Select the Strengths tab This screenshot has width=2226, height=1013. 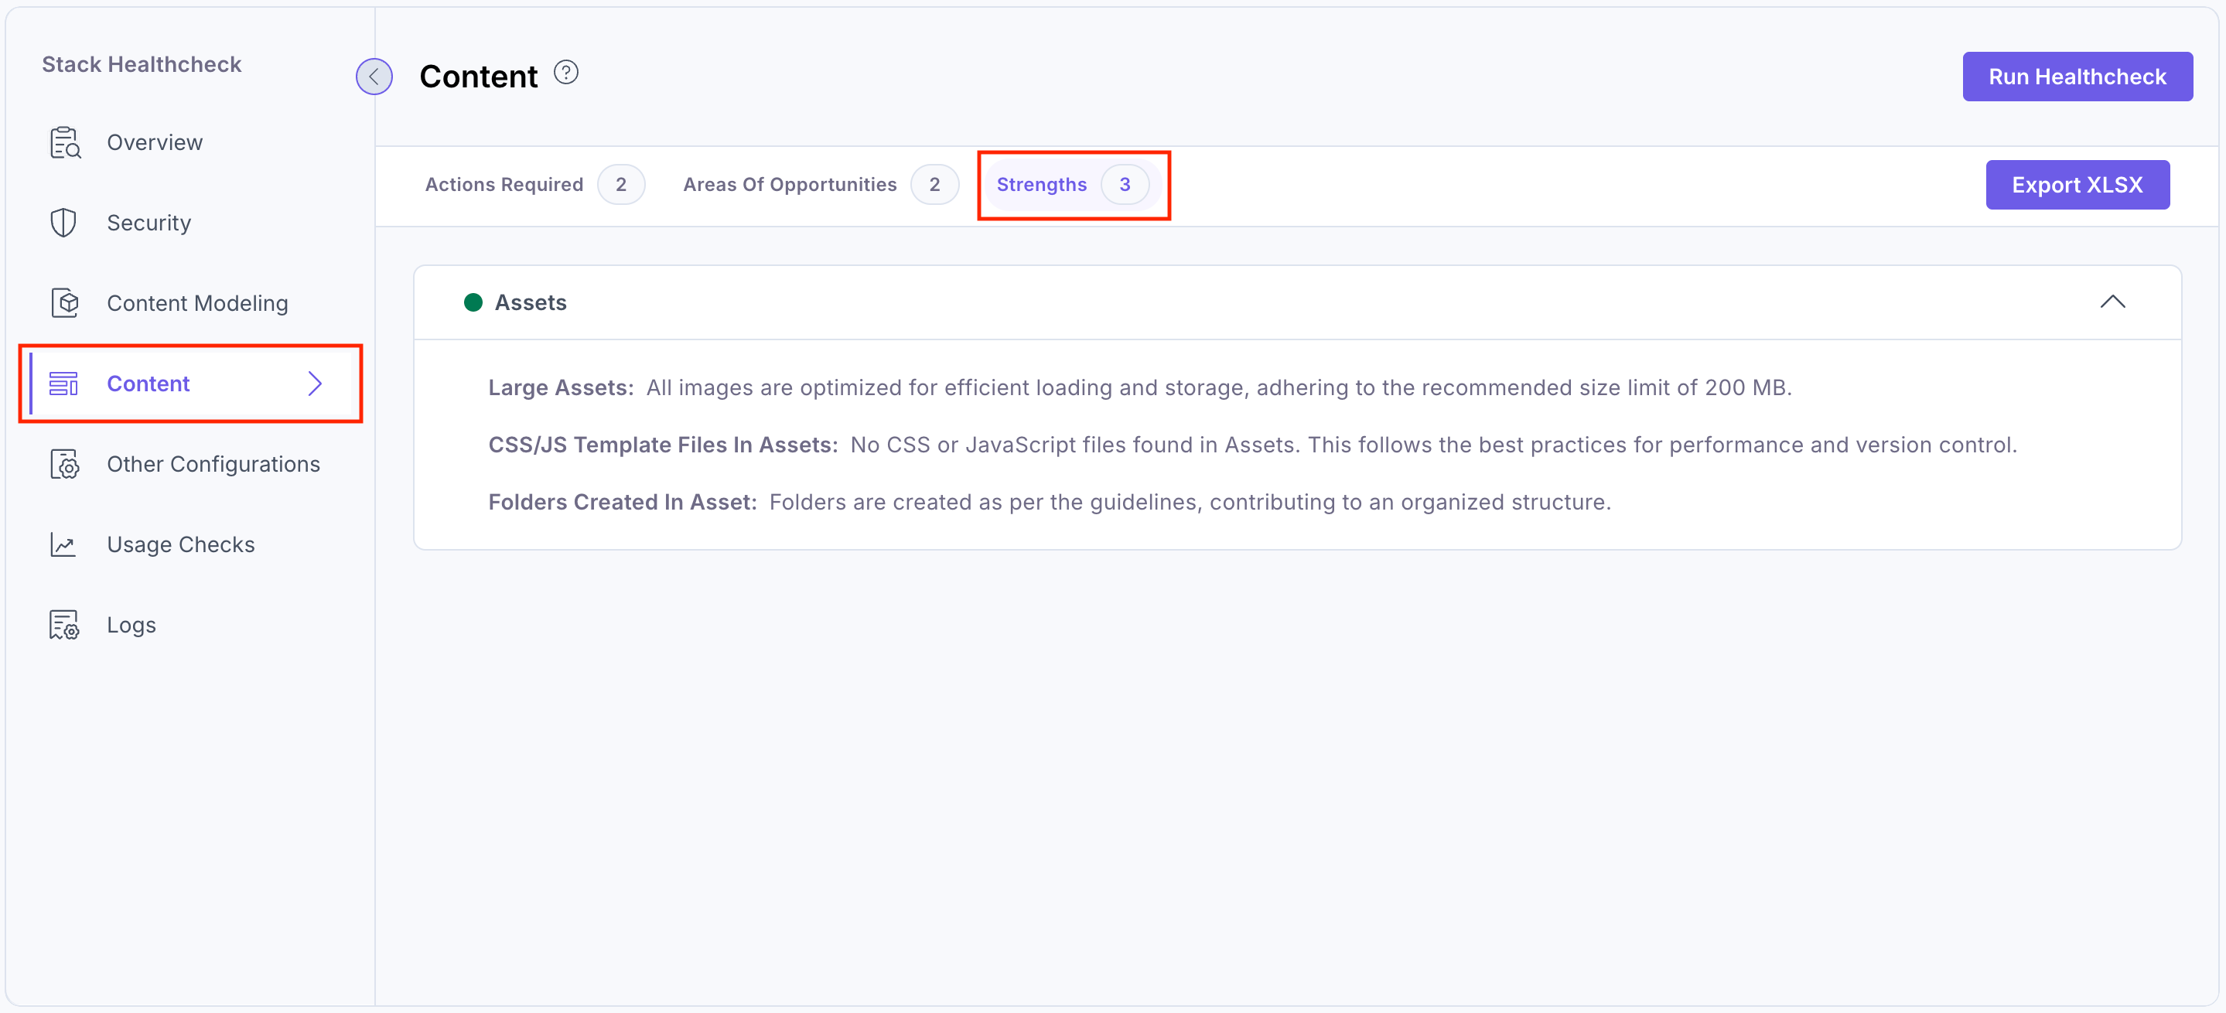click(x=1042, y=185)
